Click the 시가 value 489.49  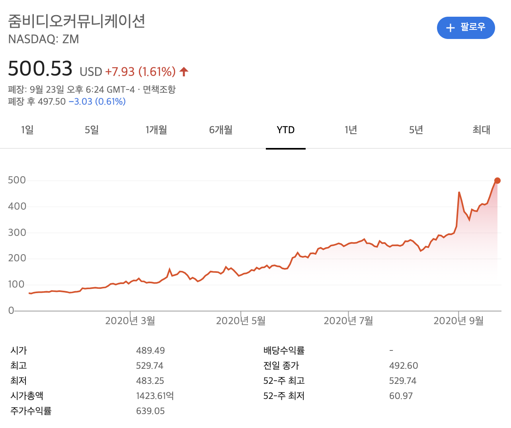(x=150, y=350)
